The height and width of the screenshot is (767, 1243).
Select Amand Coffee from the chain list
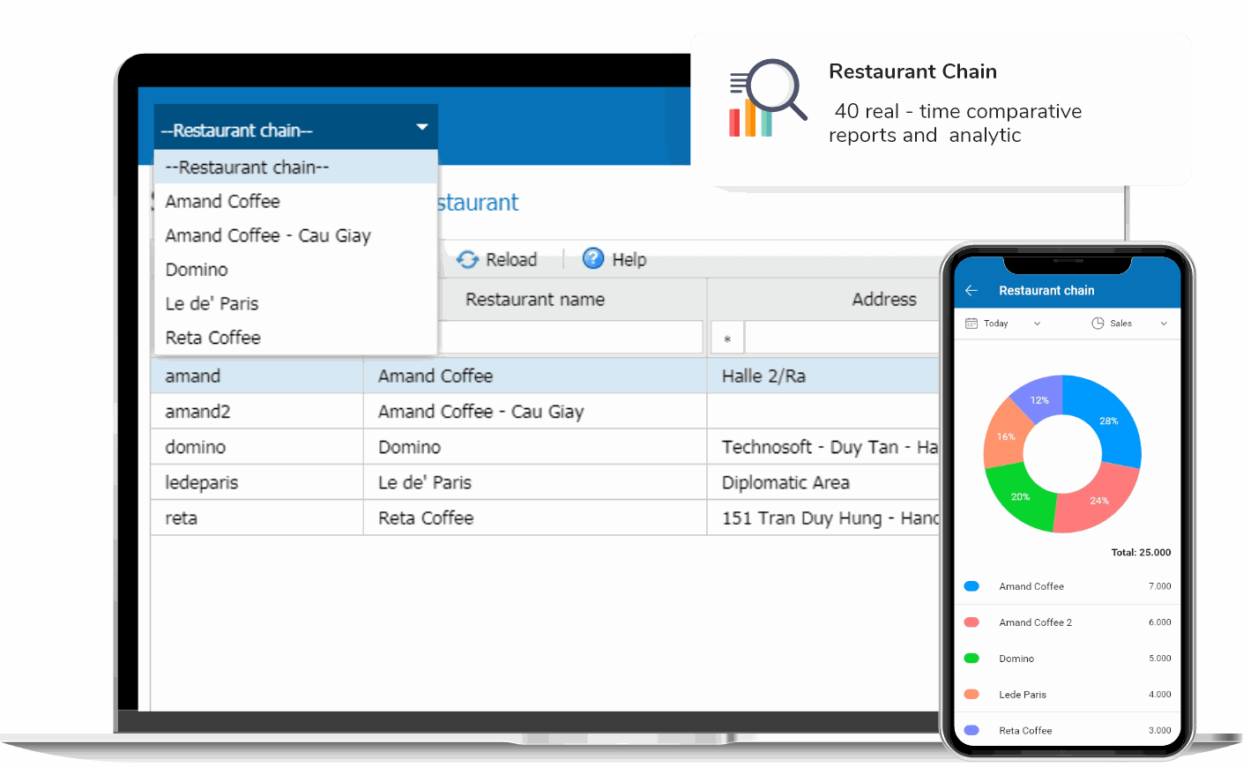(222, 201)
